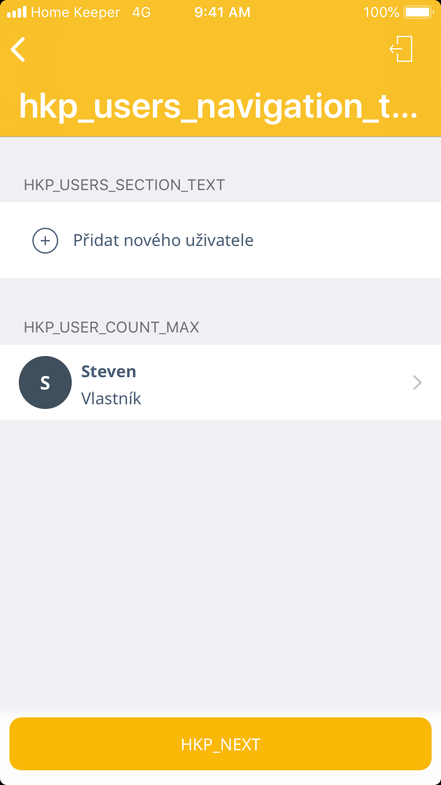The height and width of the screenshot is (785, 441).
Task: Select "Přidat nového uživatele"
Action: click(163, 240)
